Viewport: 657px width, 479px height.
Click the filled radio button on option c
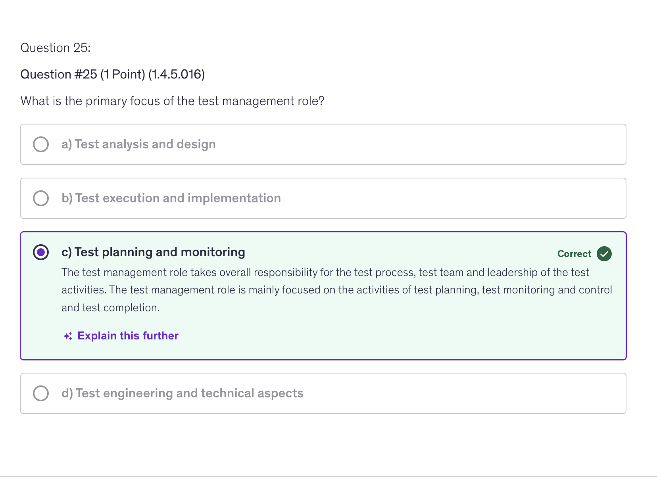[x=40, y=252]
